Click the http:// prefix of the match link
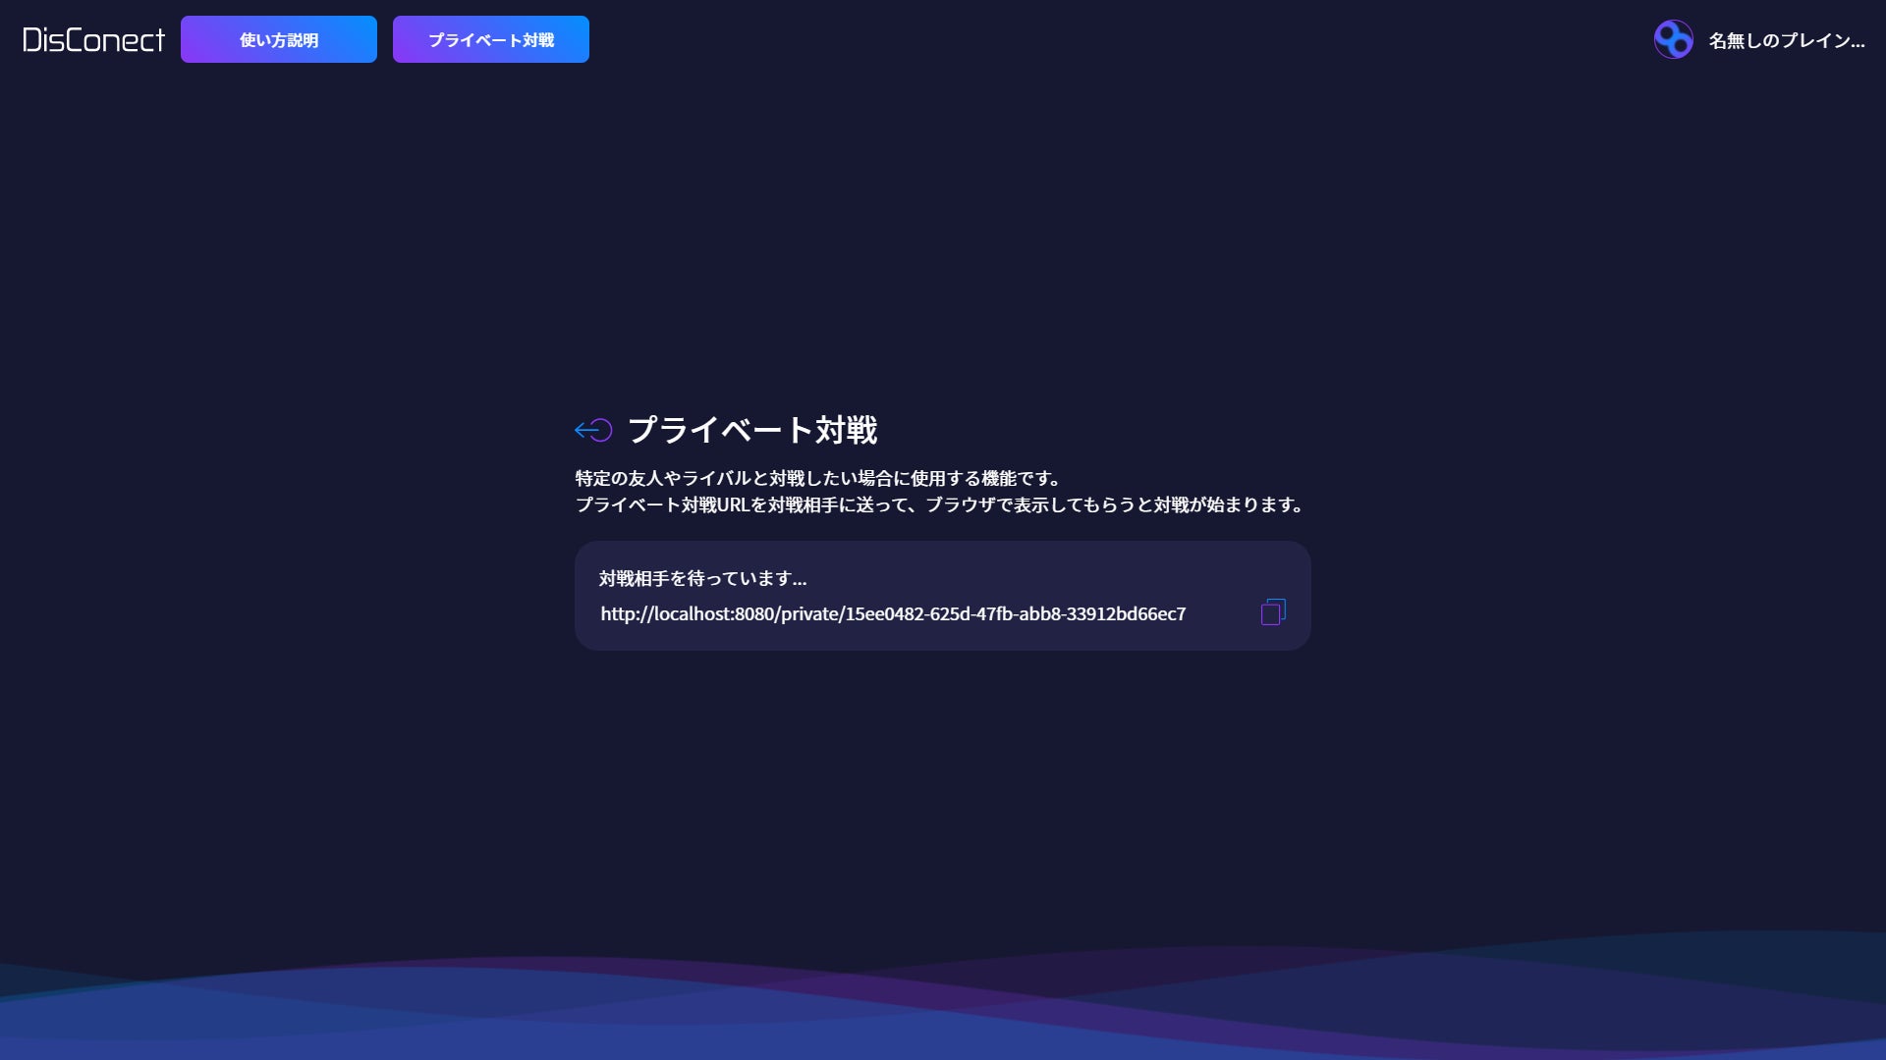The height and width of the screenshot is (1060, 1886). [x=626, y=614]
